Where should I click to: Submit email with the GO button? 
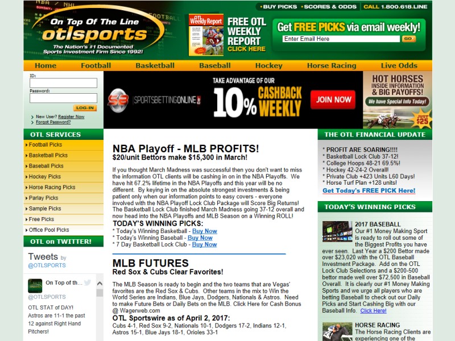[x=408, y=39]
